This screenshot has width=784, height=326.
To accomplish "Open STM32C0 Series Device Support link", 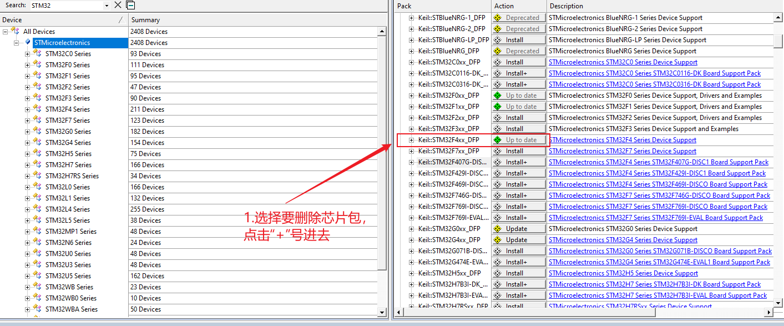I will point(623,62).
